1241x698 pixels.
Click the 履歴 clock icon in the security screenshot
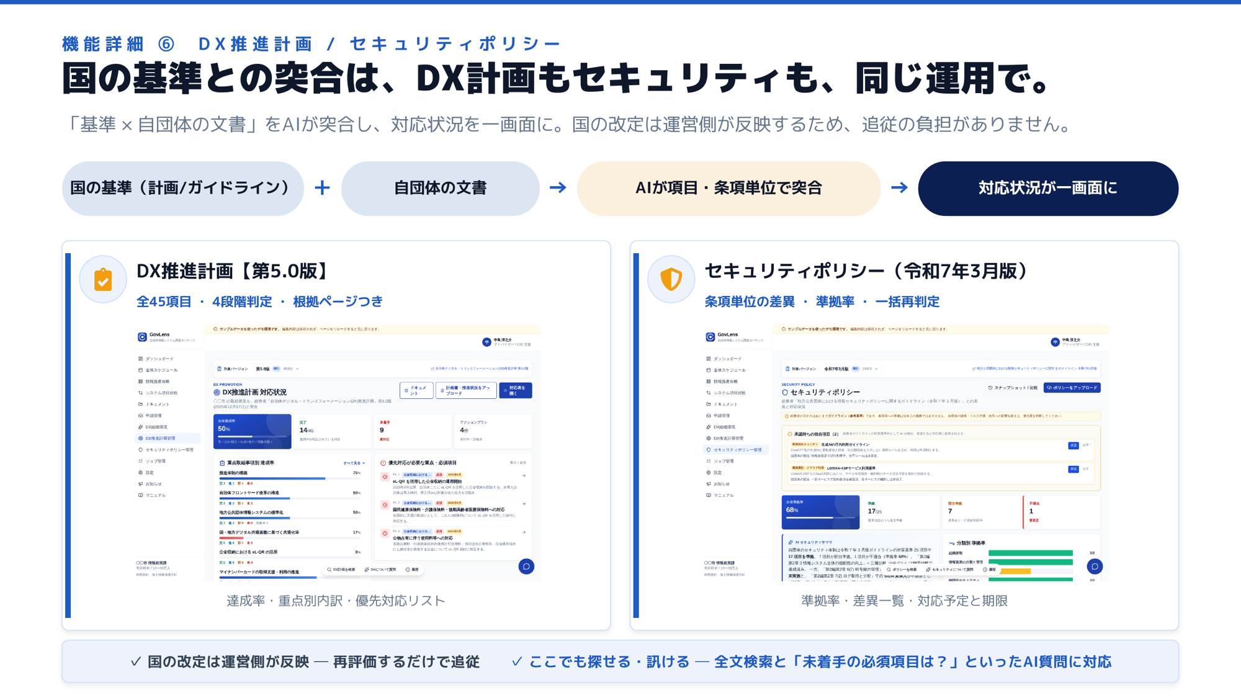point(985,570)
